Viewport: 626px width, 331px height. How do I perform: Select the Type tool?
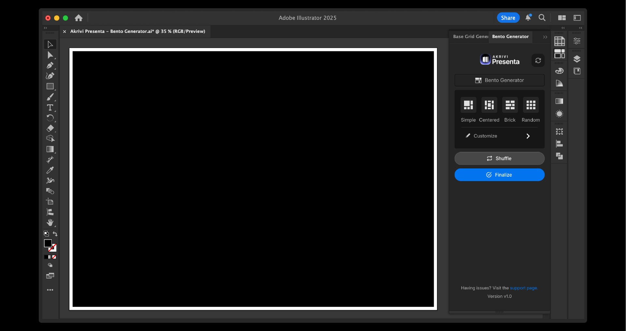tap(50, 107)
